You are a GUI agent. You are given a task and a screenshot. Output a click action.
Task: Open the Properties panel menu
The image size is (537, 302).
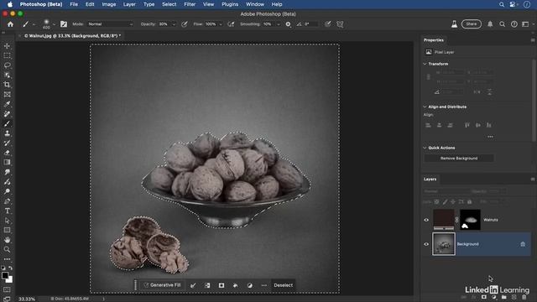click(x=533, y=40)
